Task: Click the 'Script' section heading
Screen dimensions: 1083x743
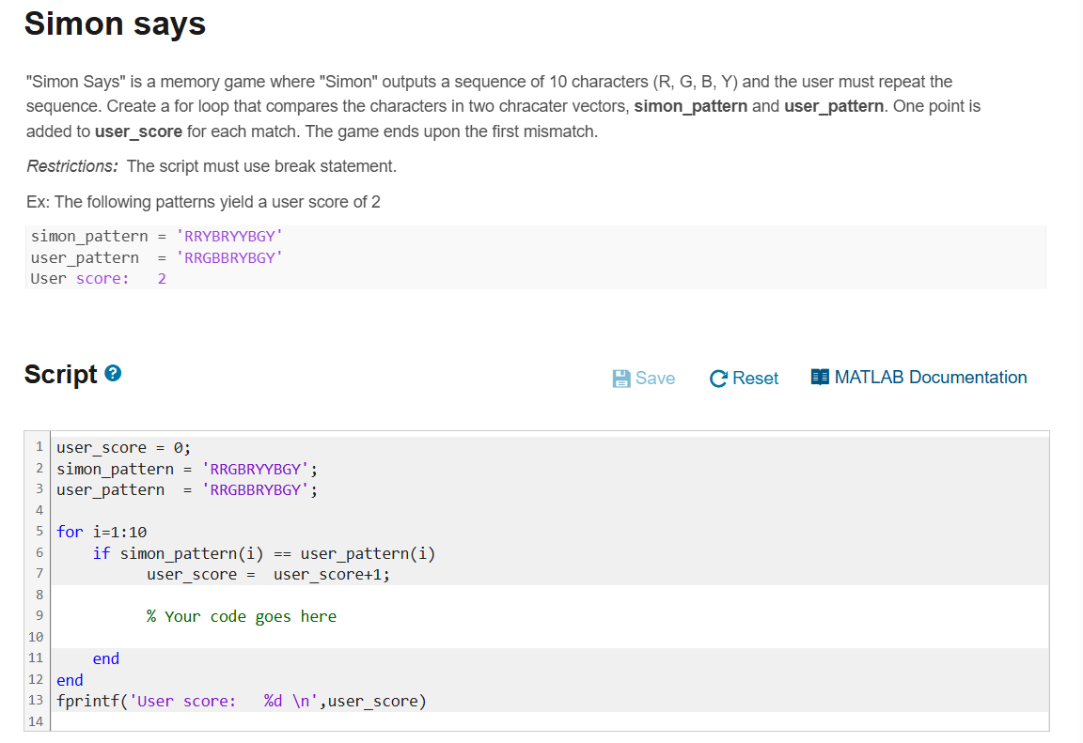Action: pyautogui.click(x=61, y=374)
